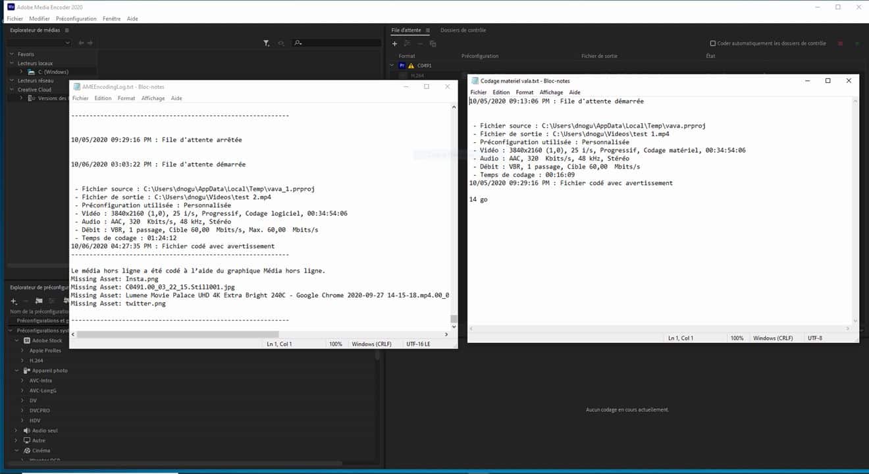This screenshot has width=869, height=474.
Task: Create new preset with plus icon
Action: tap(14, 301)
